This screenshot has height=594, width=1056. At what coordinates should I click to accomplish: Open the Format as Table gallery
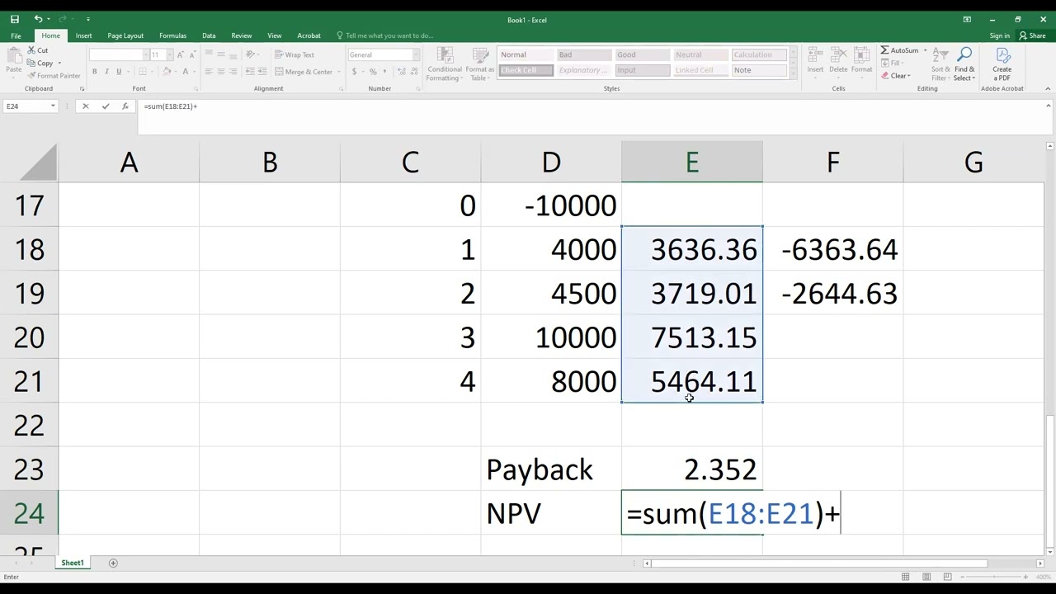pos(479,64)
